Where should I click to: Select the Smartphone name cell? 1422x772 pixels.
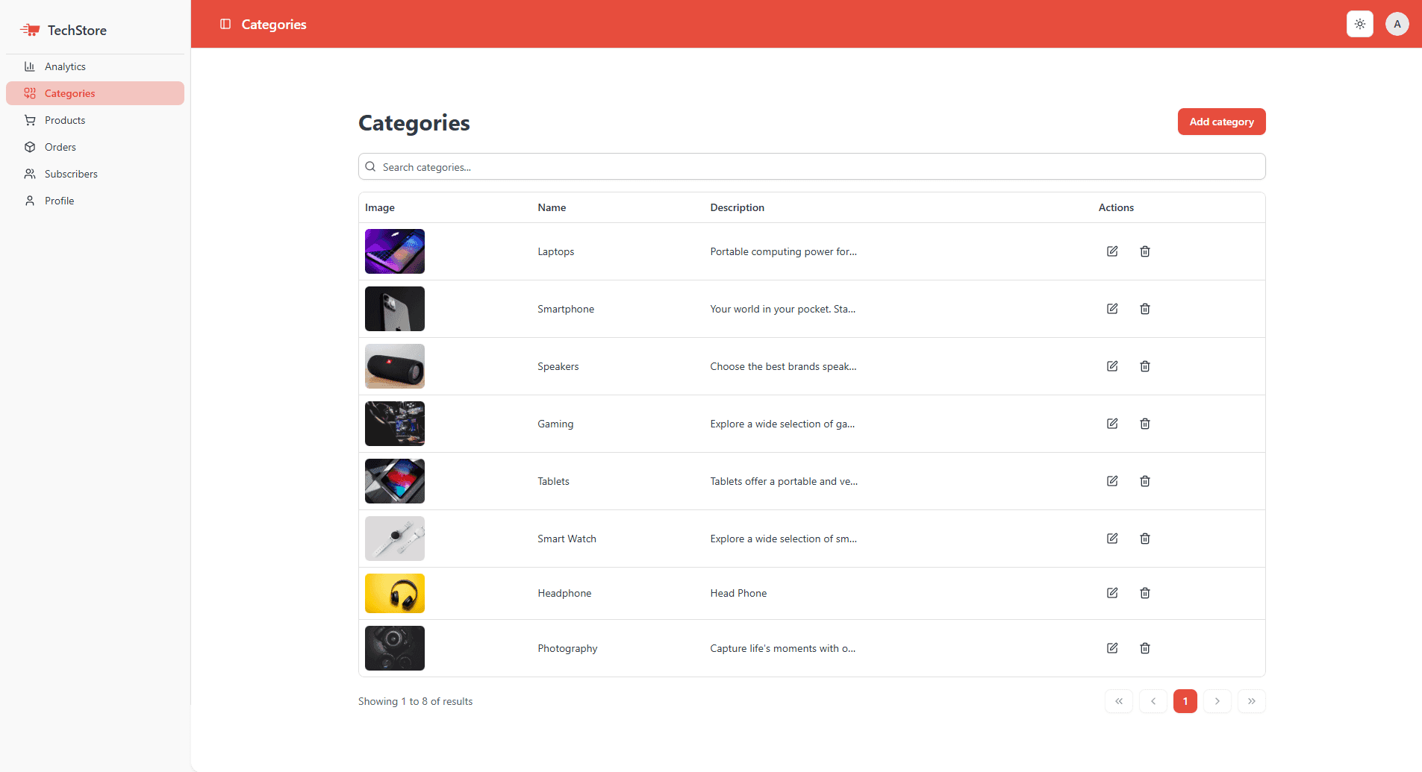566,309
